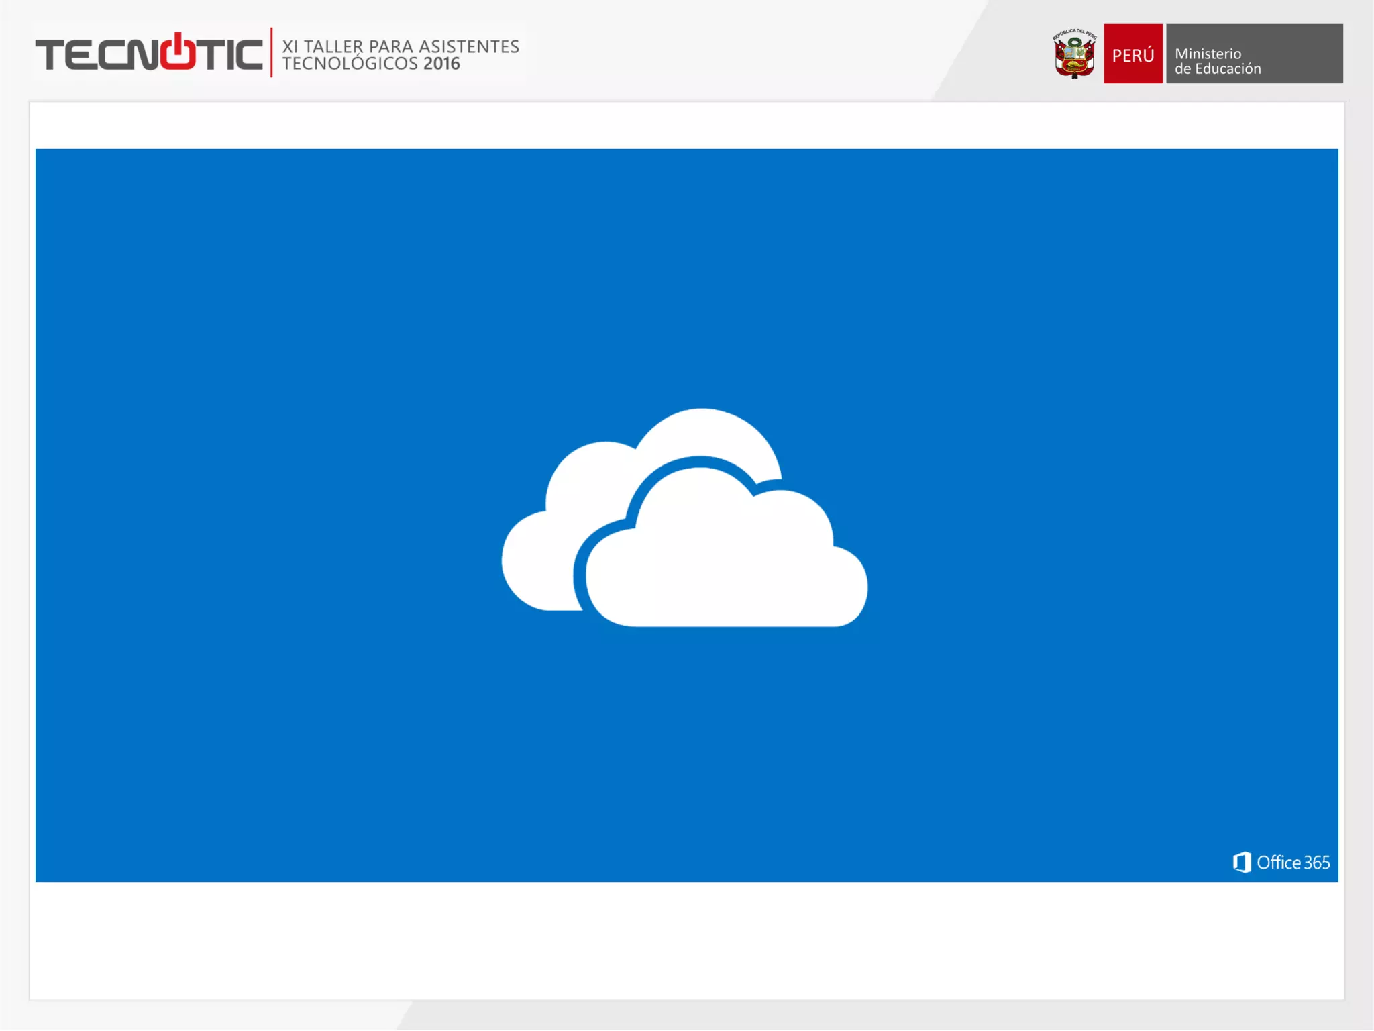Click the red vertical divider beside TECNOTIC
The image size is (1374, 1031).
click(x=272, y=52)
